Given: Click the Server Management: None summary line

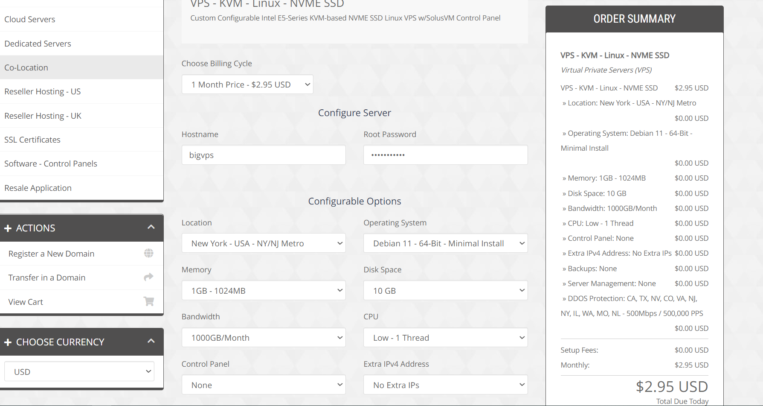Looking at the screenshot, I should point(634,283).
